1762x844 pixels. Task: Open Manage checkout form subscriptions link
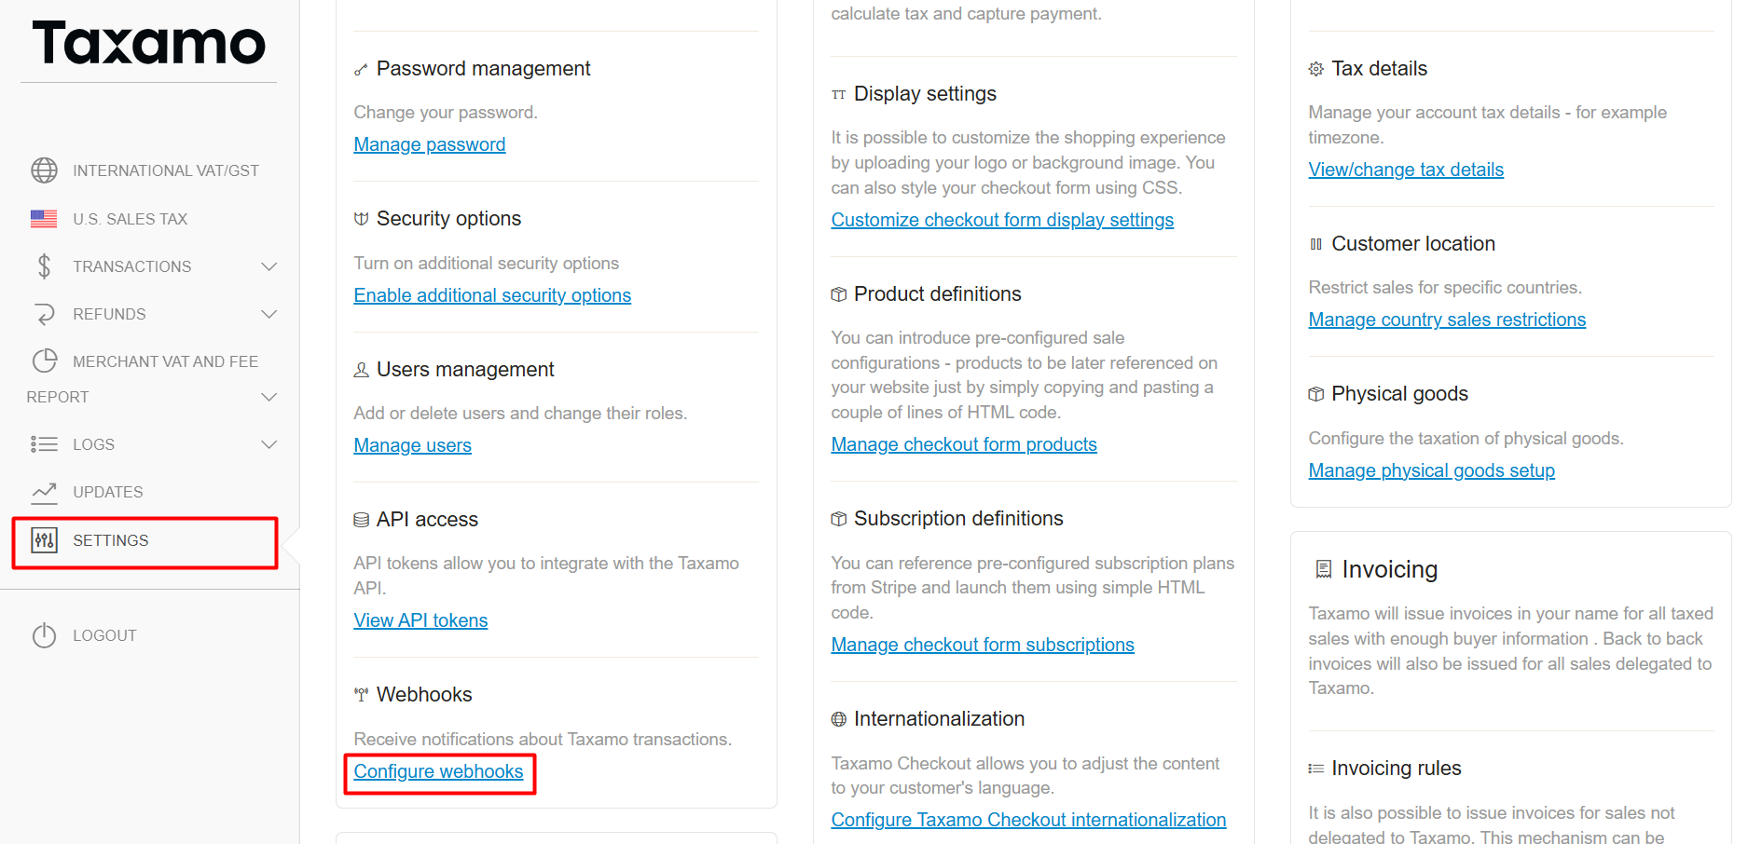[983, 645]
